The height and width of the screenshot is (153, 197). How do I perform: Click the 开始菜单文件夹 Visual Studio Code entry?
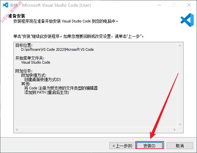click(36, 62)
